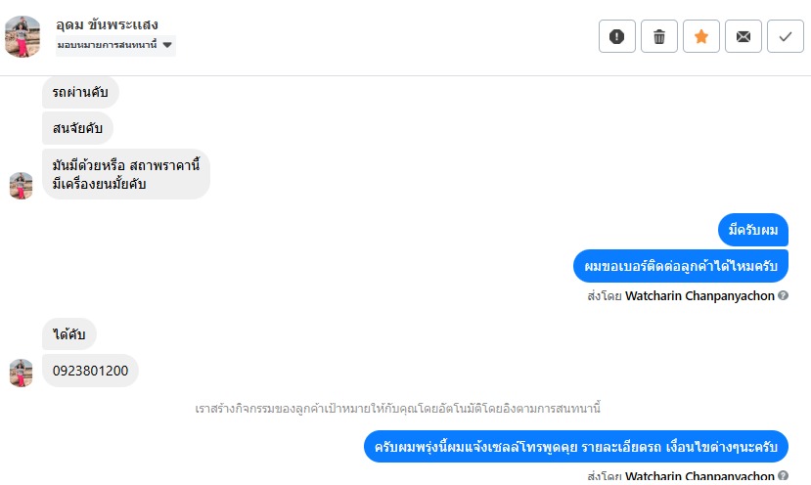Click customer avatar beside มันมีด้วยหรือ message
This screenshot has width=811, height=485.
click(x=21, y=185)
